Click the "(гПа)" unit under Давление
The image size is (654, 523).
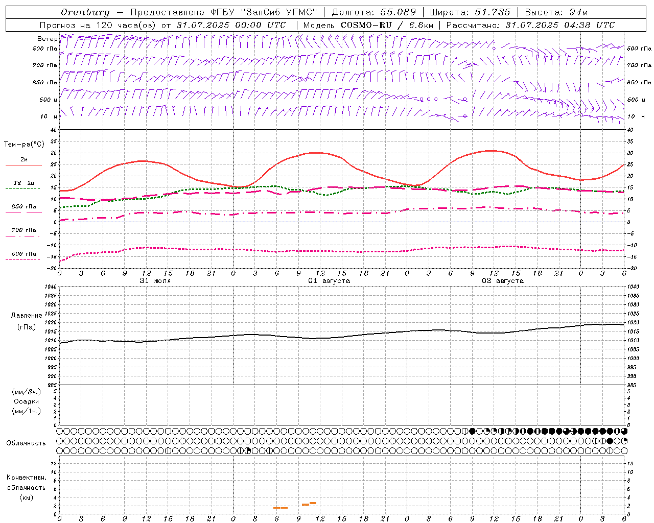pyautogui.click(x=27, y=327)
